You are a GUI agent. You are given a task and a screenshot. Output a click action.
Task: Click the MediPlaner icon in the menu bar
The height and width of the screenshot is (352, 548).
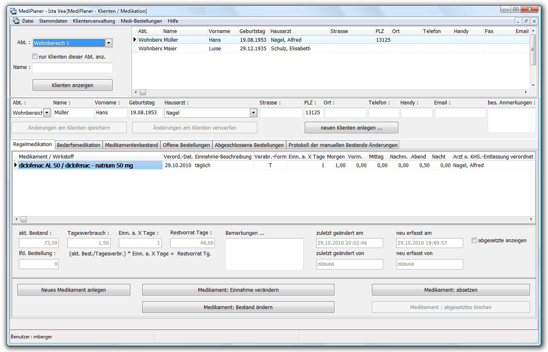click(x=16, y=21)
